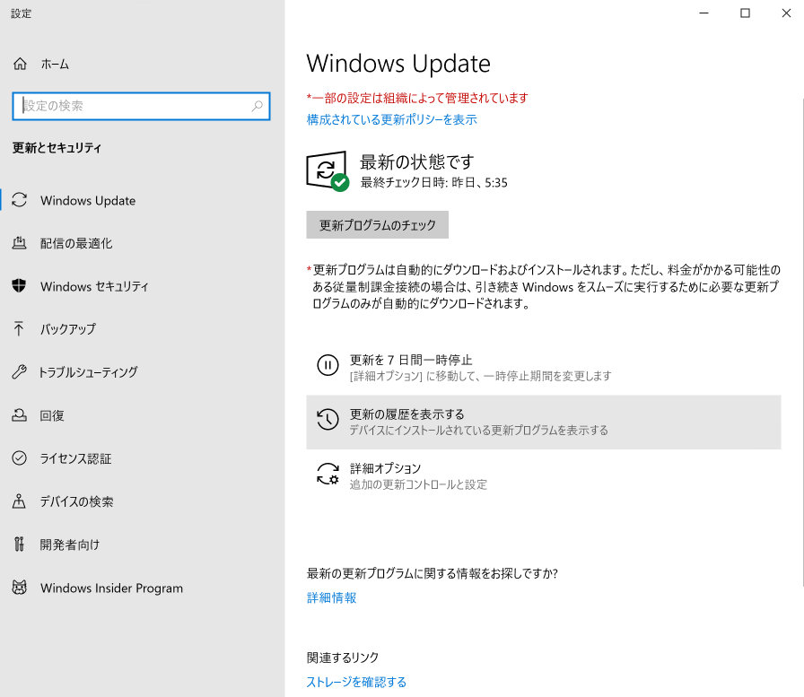Select the Windows Insider Program icon
The width and height of the screenshot is (804, 697).
pos(19,588)
